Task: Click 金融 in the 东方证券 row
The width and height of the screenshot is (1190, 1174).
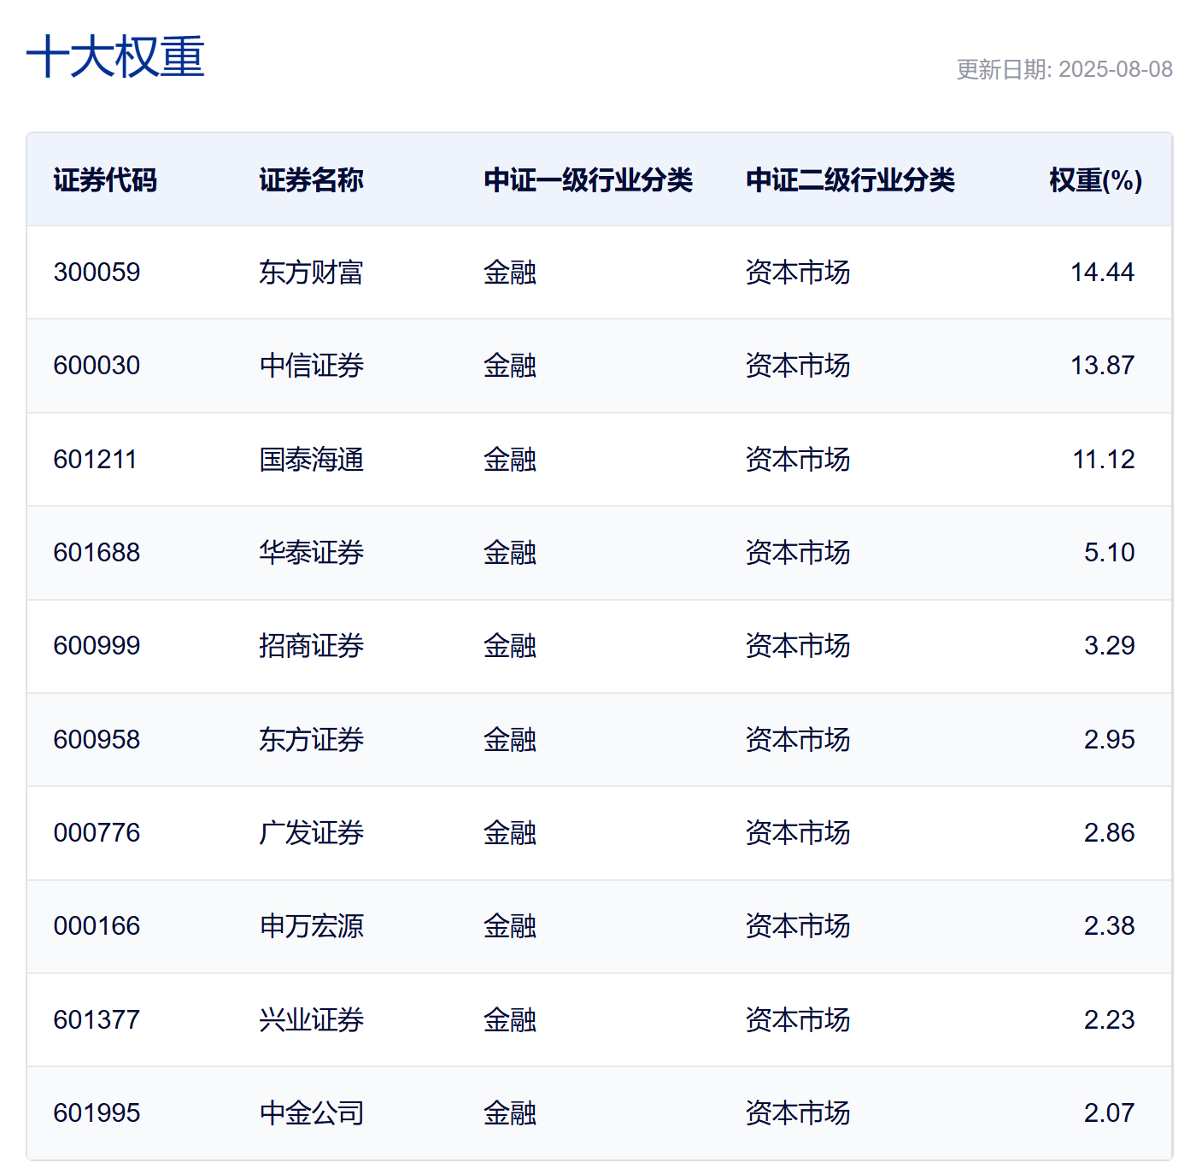Action: pos(510,740)
